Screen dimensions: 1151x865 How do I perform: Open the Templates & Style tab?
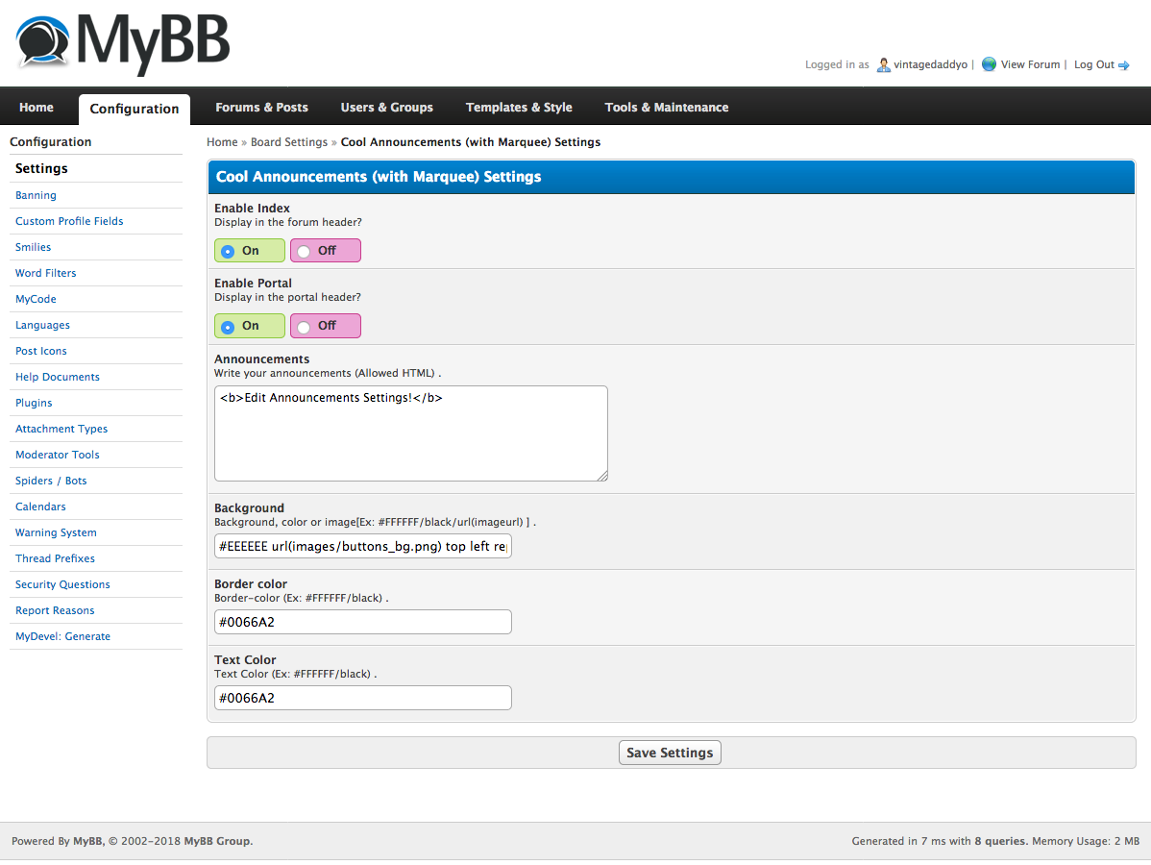pos(519,108)
